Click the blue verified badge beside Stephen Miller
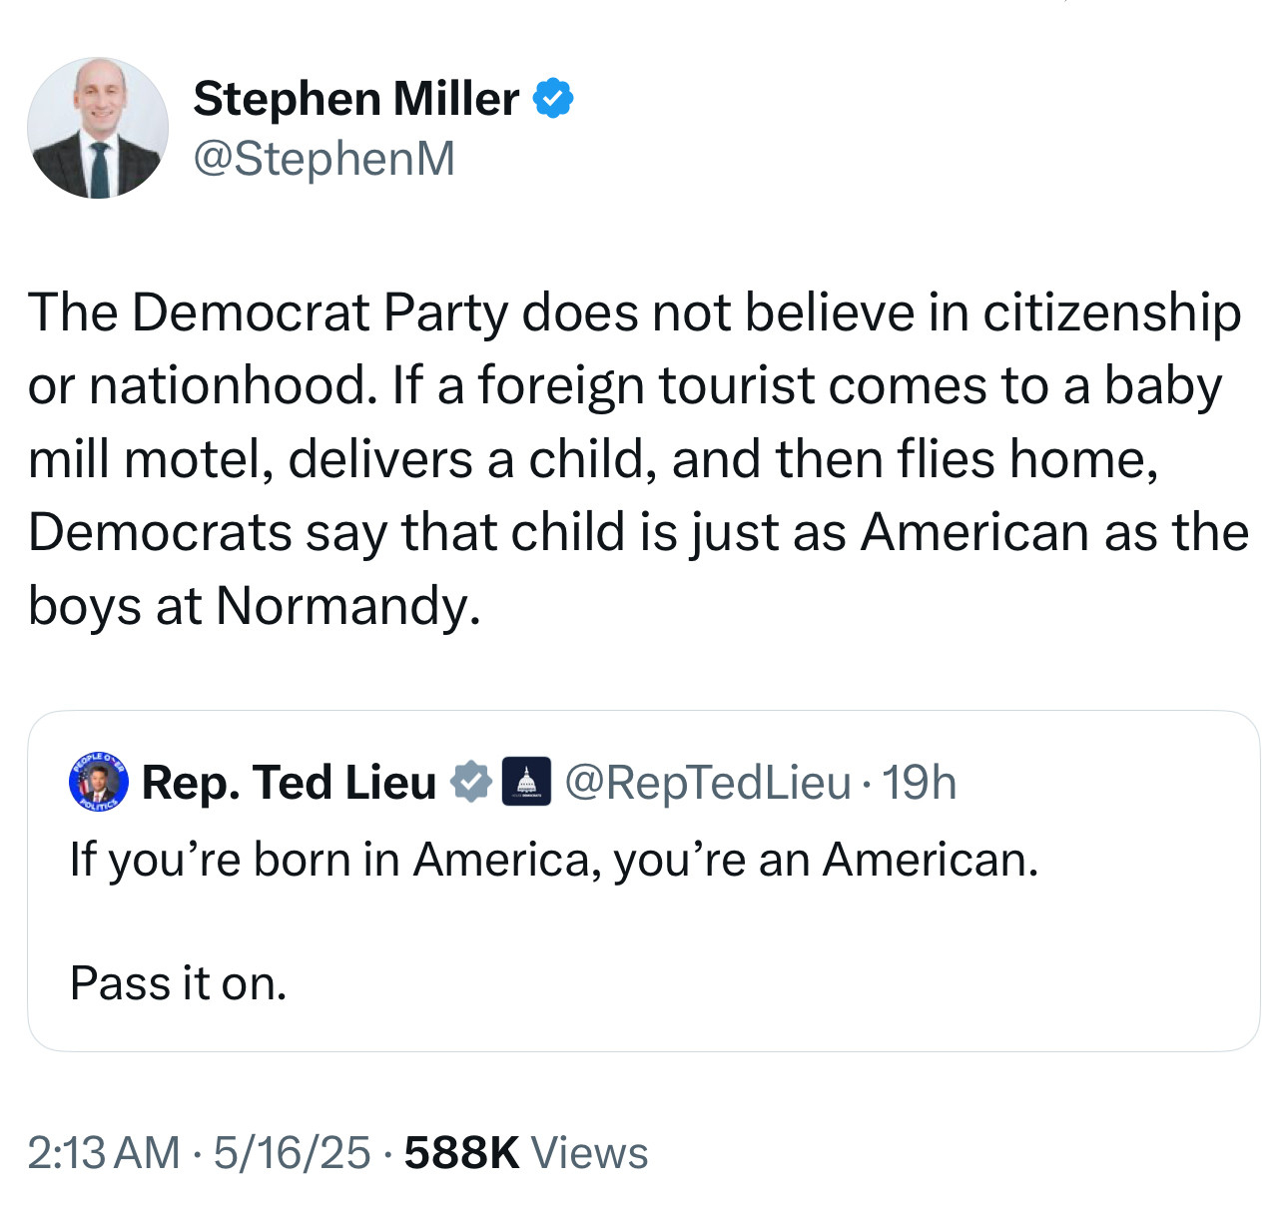1288x1216 pixels. 553,99
